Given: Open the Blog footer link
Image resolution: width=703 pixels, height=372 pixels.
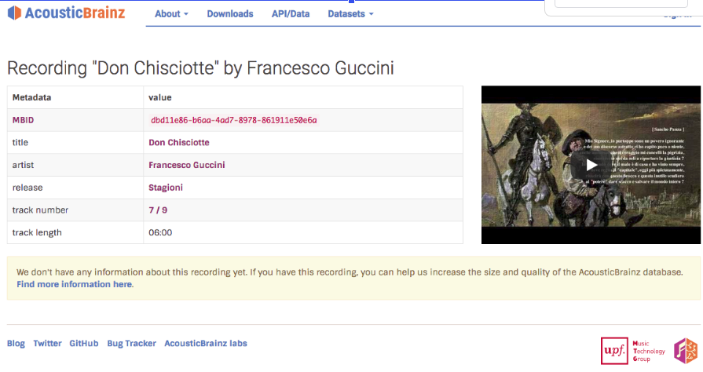Looking at the screenshot, I should [16, 343].
